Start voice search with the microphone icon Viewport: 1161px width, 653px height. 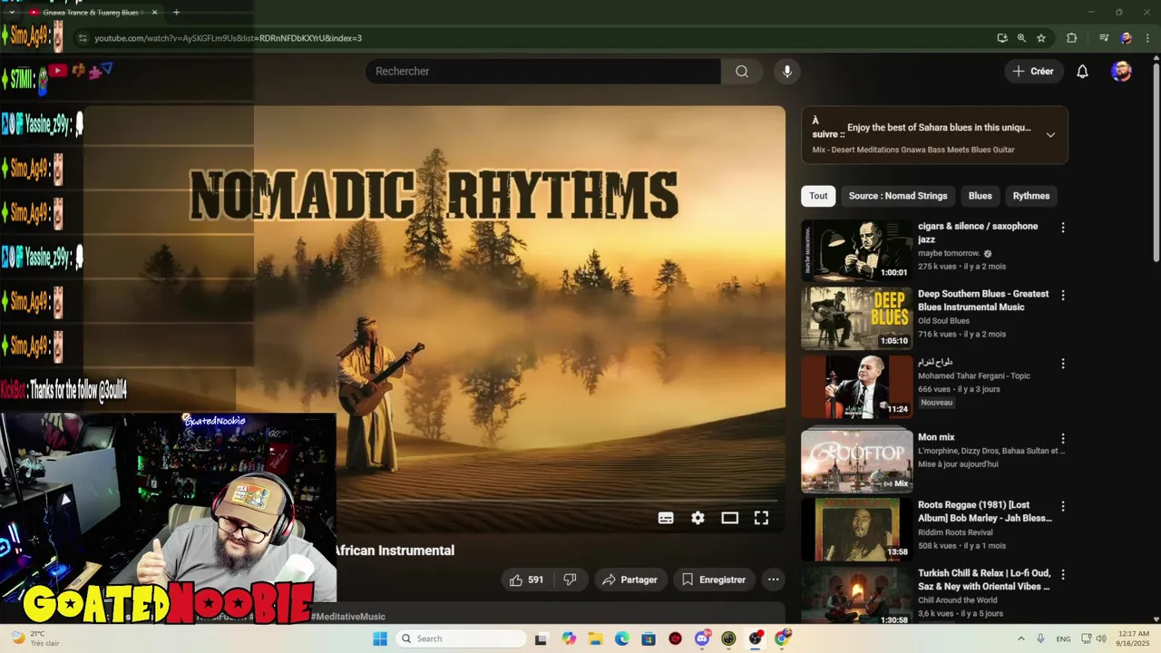click(x=786, y=72)
